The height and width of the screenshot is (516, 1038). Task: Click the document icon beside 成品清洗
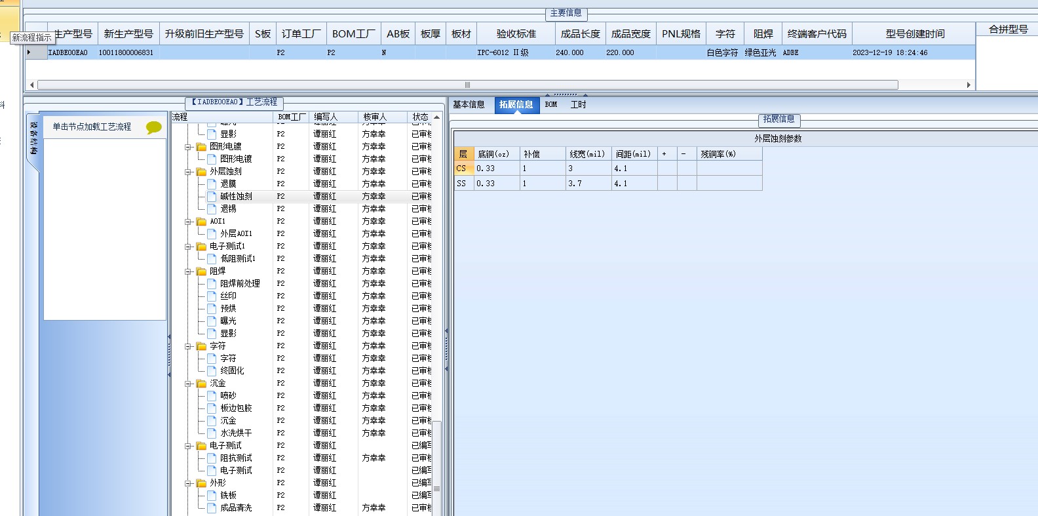click(212, 507)
